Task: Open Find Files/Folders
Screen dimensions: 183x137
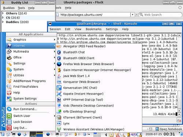Action: [x=31, y=87]
